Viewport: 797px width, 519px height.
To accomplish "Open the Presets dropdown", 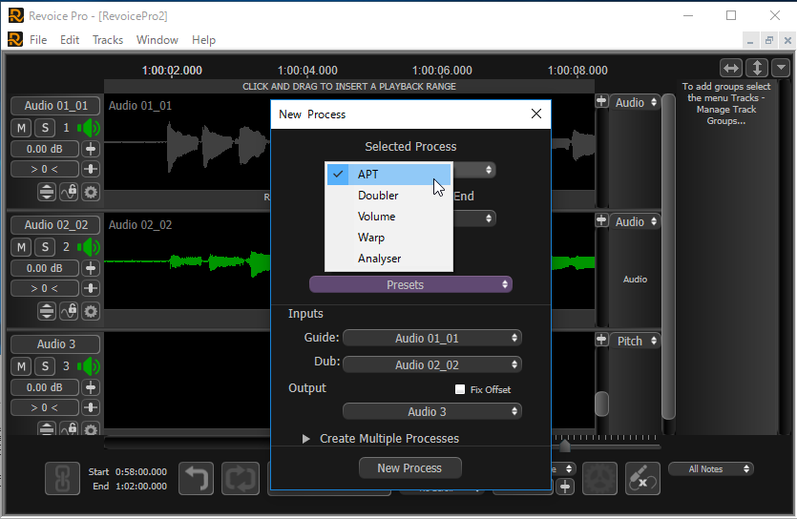I will click(x=410, y=284).
